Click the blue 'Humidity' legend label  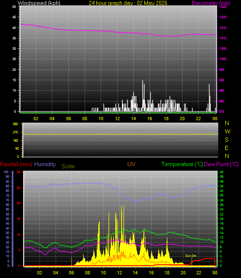pos(45,164)
